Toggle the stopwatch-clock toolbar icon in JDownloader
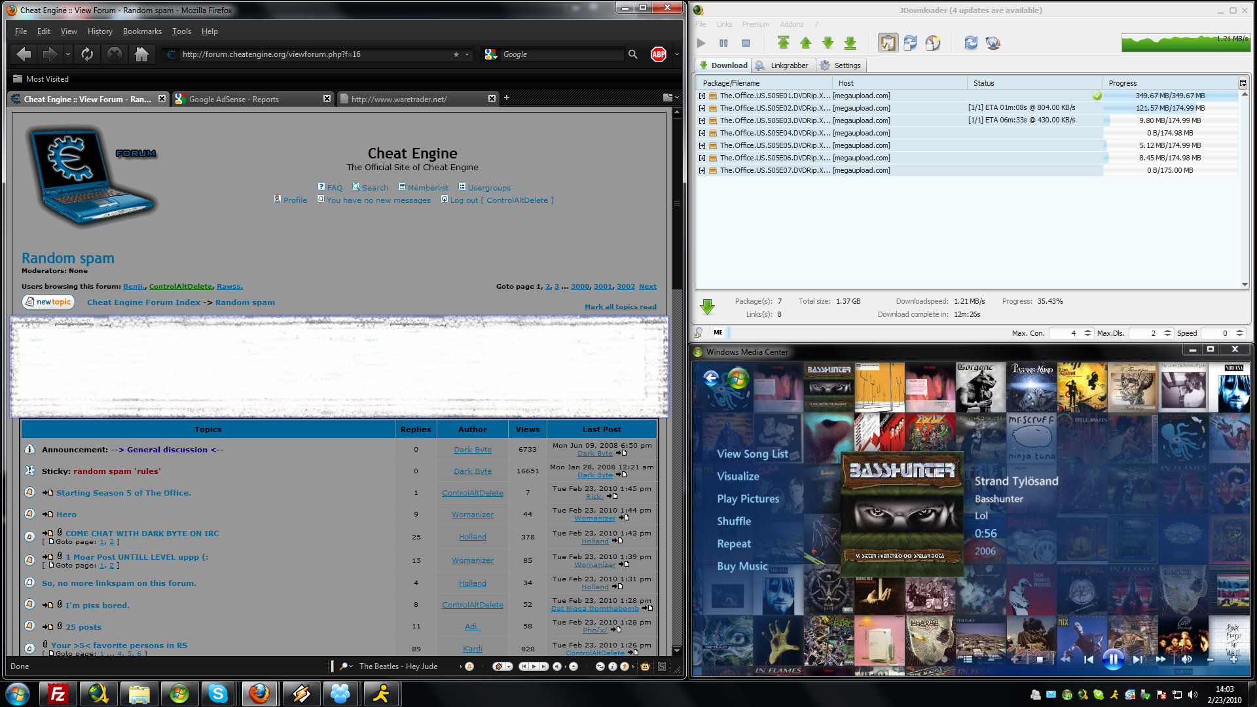The height and width of the screenshot is (707, 1257). (x=932, y=43)
